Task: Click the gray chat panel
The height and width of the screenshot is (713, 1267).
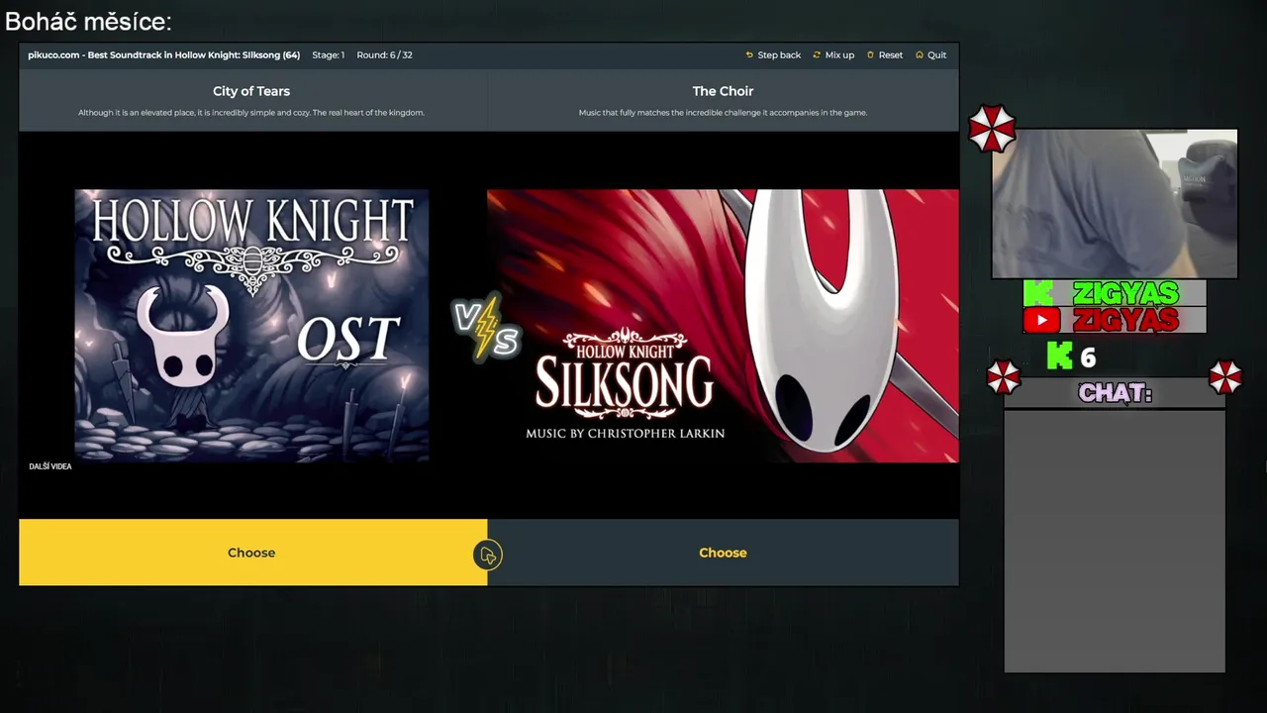Action: coord(1115,542)
